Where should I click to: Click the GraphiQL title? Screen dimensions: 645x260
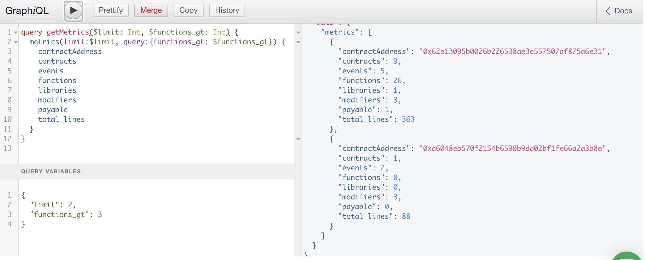click(x=27, y=11)
